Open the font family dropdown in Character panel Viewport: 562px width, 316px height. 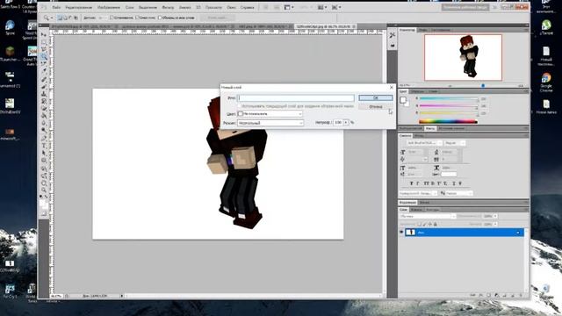(424, 142)
